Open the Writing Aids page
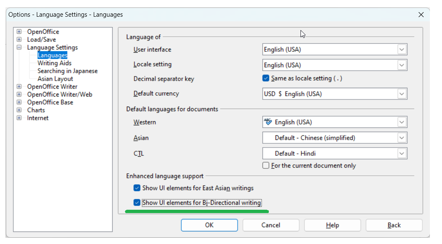Screen dimensions: 442x244 (x=54, y=63)
